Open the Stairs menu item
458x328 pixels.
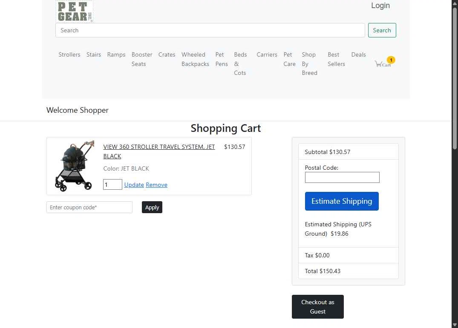pos(93,54)
